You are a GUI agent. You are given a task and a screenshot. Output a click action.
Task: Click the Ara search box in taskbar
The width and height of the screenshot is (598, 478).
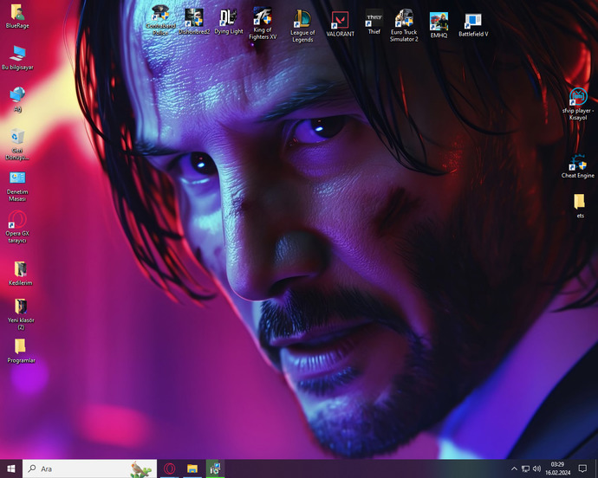(x=89, y=468)
